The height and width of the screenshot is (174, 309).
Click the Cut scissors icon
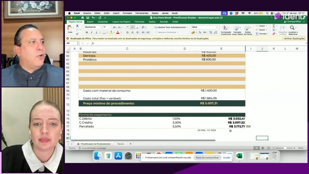coord(77,26)
